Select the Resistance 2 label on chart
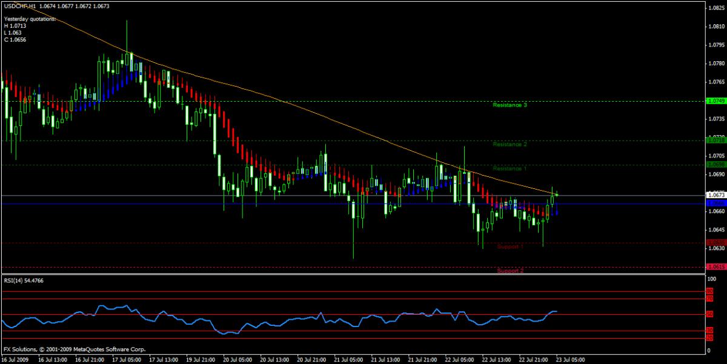This screenshot has height=364, width=727. (510, 144)
